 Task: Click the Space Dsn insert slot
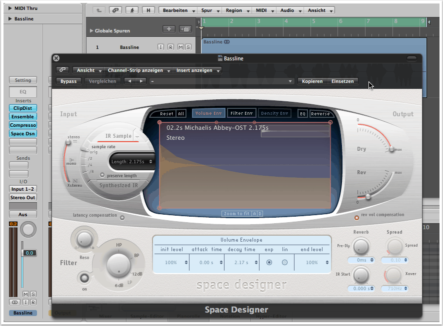pyautogui.click(x=22, y=133)
